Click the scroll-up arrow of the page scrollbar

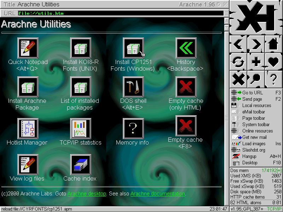click(226, 21)
